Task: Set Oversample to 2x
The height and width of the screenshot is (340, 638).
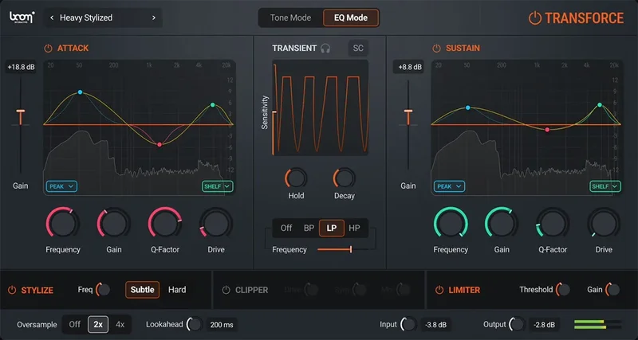Action: coord(98,325)
